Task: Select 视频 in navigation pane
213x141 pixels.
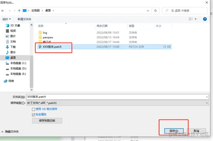Action: 11,31
